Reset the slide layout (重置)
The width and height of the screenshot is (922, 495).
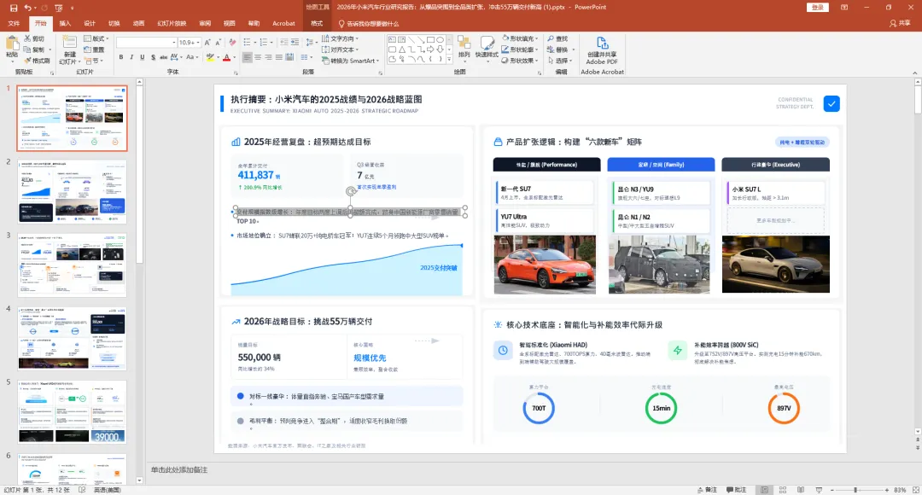click(94, 49)
